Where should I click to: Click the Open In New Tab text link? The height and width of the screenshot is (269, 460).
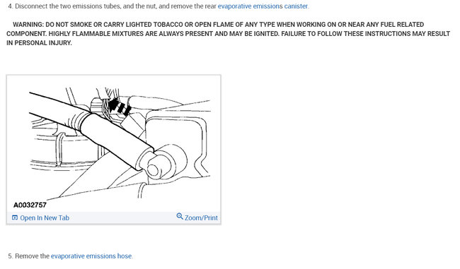coord(45,217)
